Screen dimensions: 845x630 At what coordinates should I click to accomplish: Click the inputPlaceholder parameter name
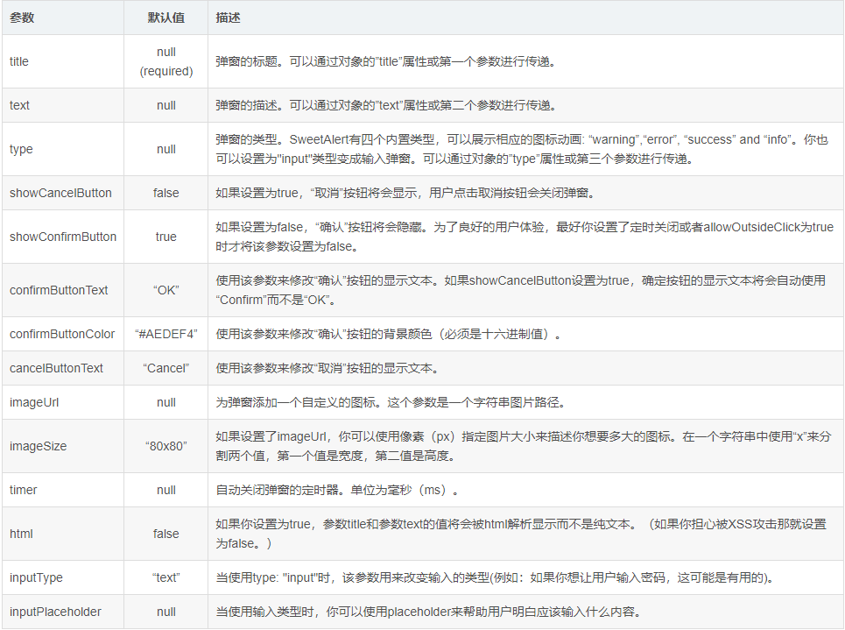pyautogui.click(x=55, y=612)
